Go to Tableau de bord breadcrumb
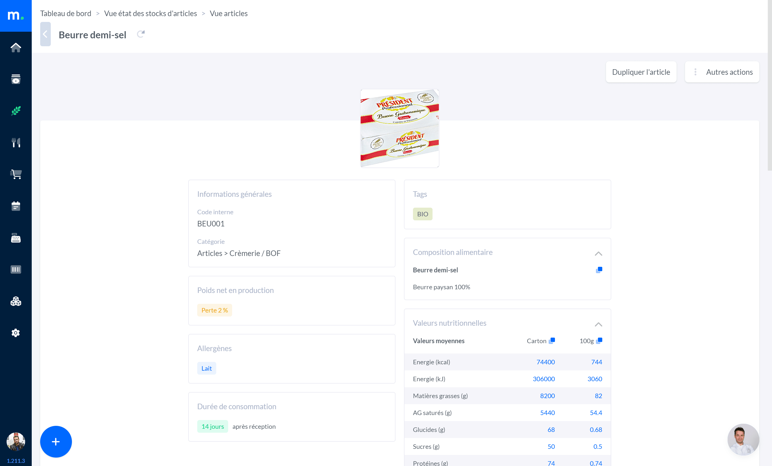 tap(66, 13)
